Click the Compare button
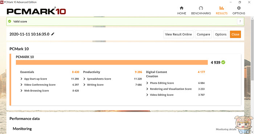The image size is (254, 134). point(203,34)
